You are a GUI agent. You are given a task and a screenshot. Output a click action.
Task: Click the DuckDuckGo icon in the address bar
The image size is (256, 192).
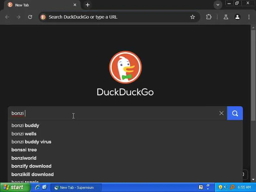pos(43,17)
